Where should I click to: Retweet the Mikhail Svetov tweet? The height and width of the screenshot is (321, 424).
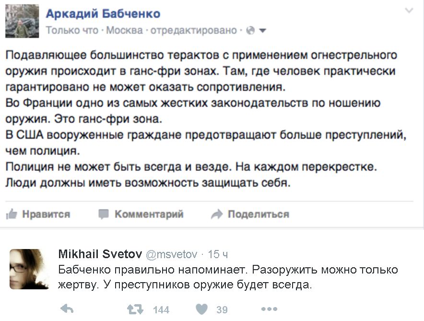click(135, 309)
